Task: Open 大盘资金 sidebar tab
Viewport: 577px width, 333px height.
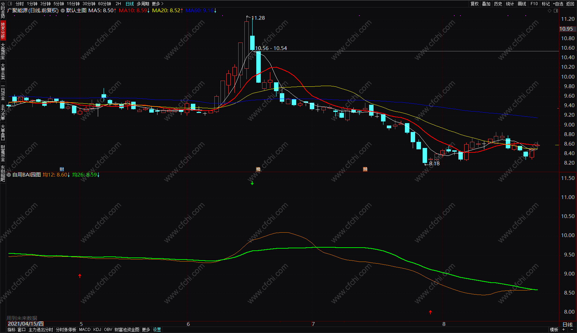Action: click(x=3, y=51)
